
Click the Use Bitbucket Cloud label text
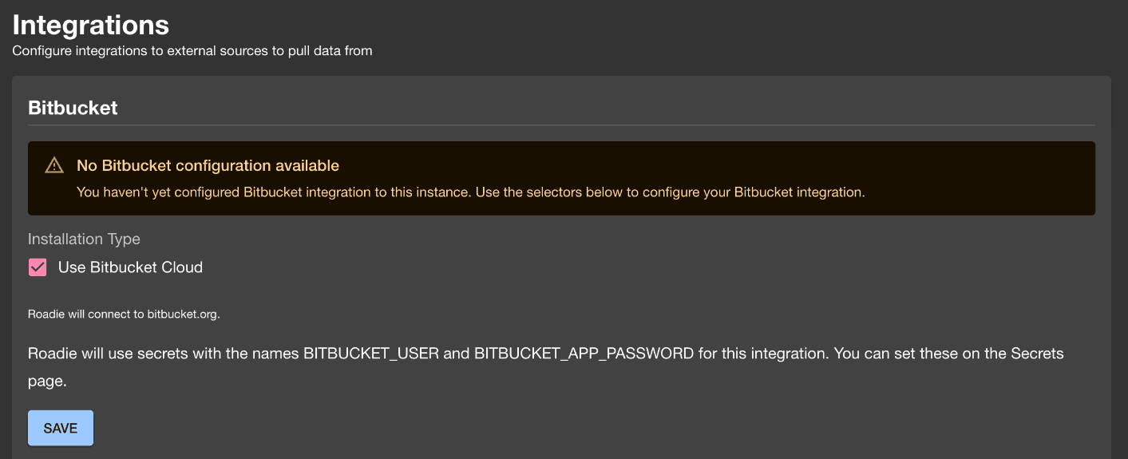(130, 267)
